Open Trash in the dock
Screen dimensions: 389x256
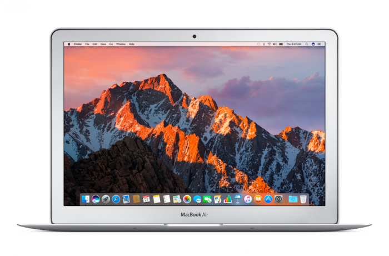point(303,199)
